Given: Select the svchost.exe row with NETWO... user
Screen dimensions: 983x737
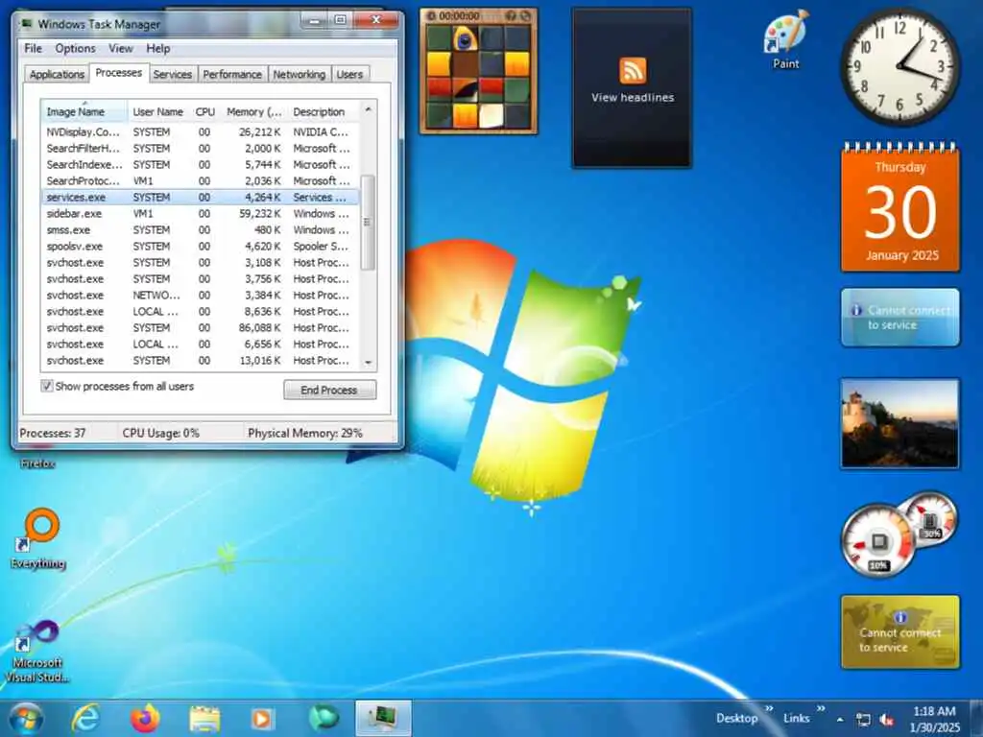Looking at the screenshot, I should [201, 296].
